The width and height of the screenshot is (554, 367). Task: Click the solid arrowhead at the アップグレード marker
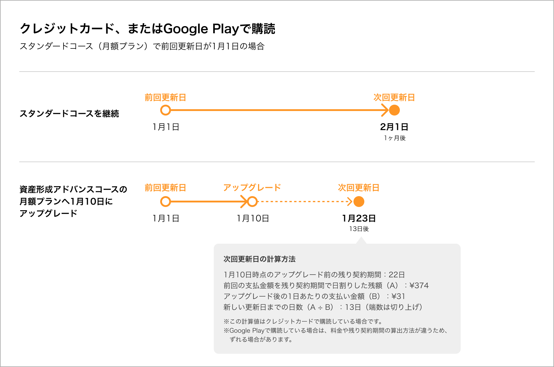click(x=244, y=202)
